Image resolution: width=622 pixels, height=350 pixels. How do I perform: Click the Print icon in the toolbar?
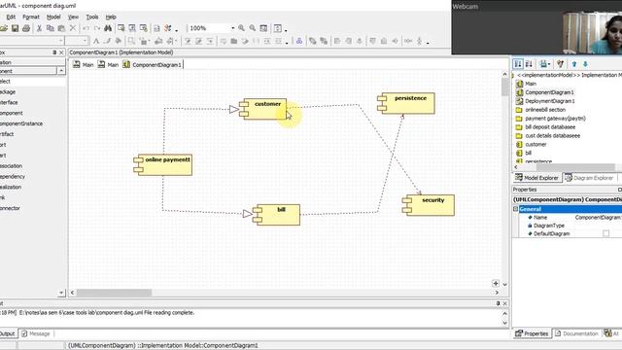pos(26,28)
